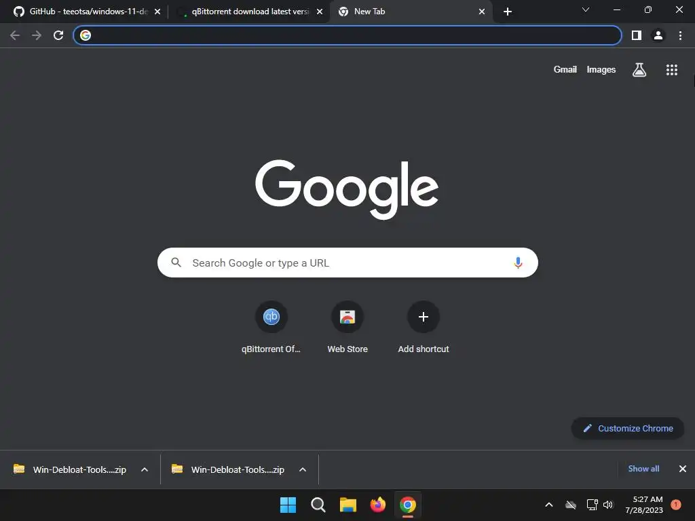Close the downloads bar
Image resolution: width=695 pixels, height=521 pixels.
pyautogui.click(x=683, y=469)
